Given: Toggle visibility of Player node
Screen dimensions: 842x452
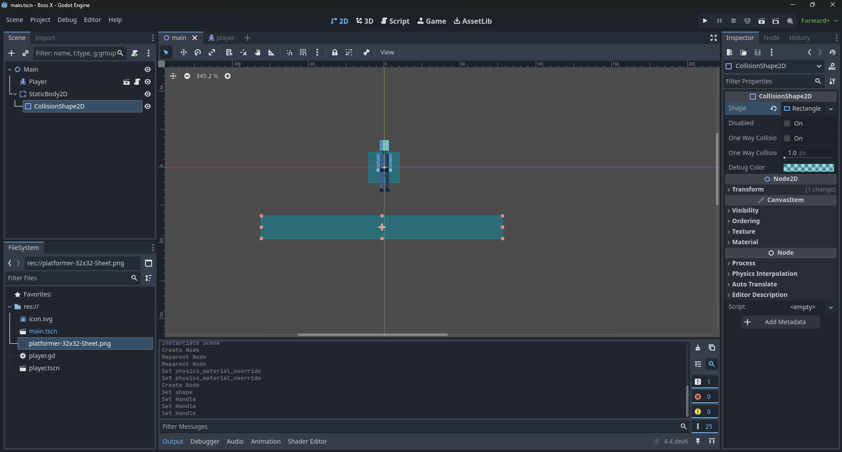Looking at the screenshot, I should (148, 82).
